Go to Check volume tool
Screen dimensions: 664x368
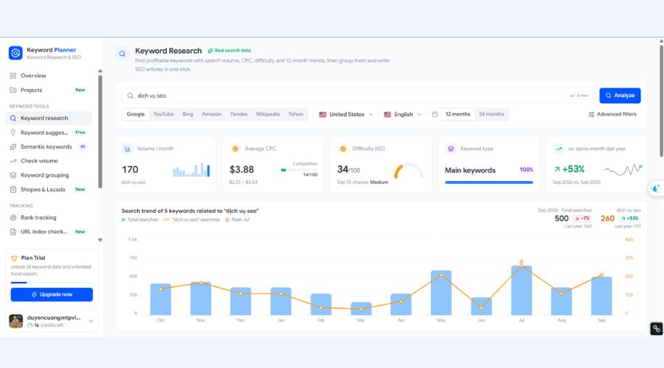pos(49,161)
